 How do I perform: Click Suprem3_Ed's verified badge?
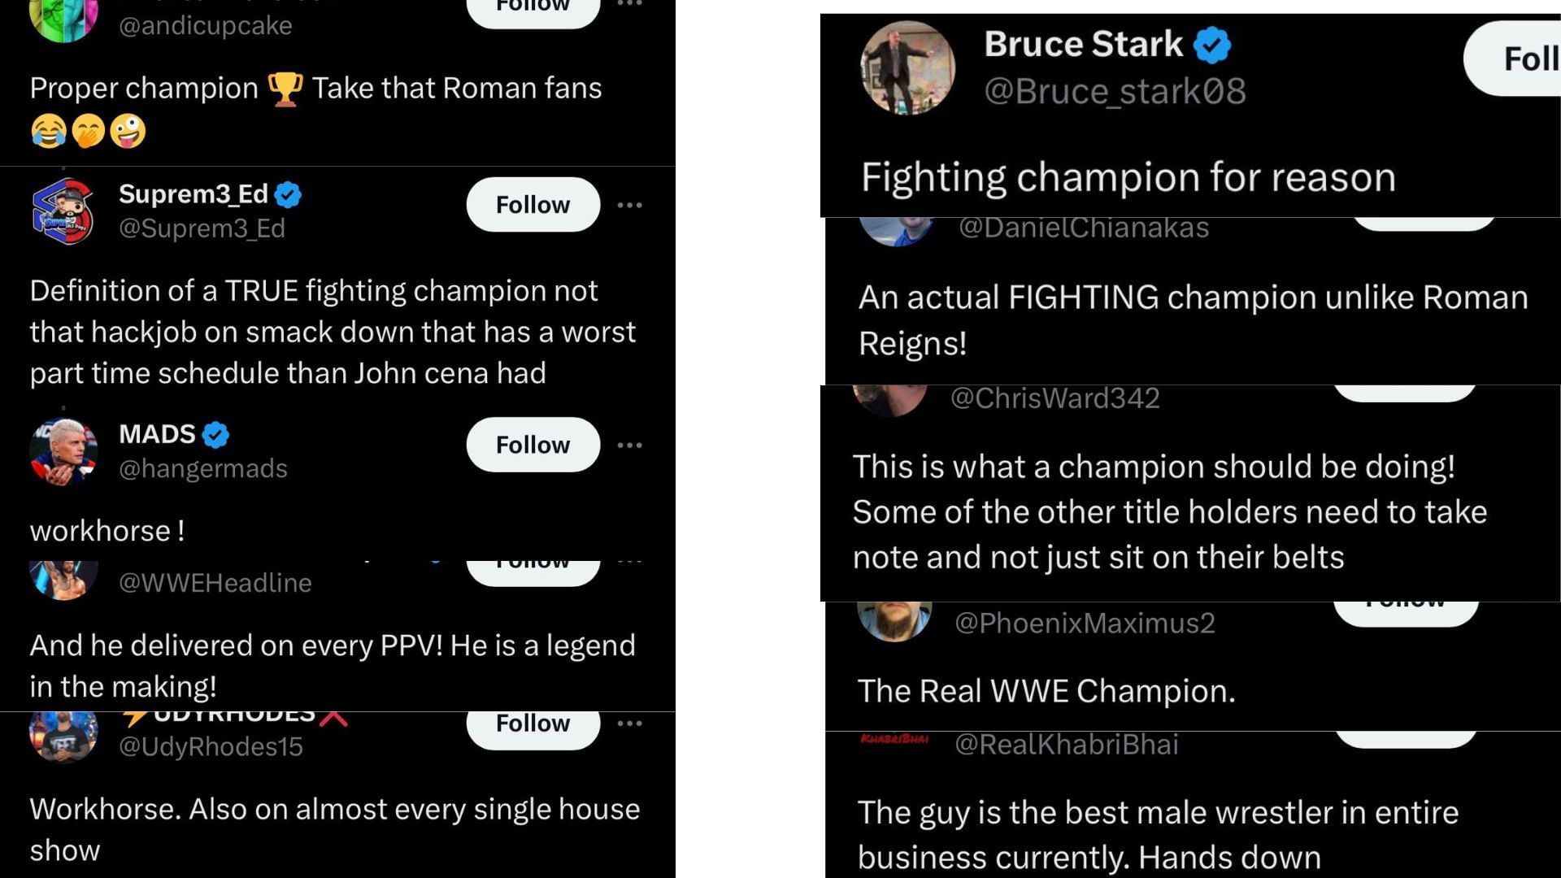tap(288, 195)
